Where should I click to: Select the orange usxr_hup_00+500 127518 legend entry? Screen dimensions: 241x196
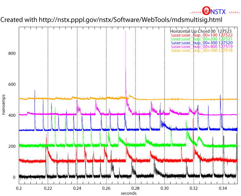201,50
